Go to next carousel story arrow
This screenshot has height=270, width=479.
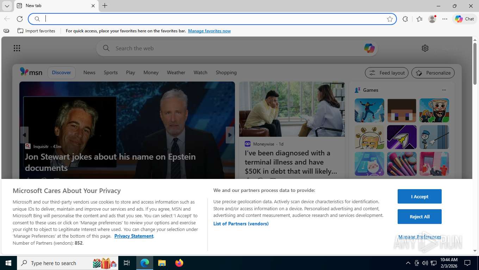(x=230, y=135)
